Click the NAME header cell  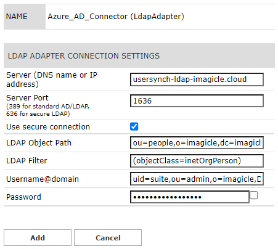click(x=25, y=17)
